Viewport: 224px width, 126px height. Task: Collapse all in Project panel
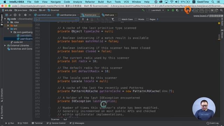(20, 15)
